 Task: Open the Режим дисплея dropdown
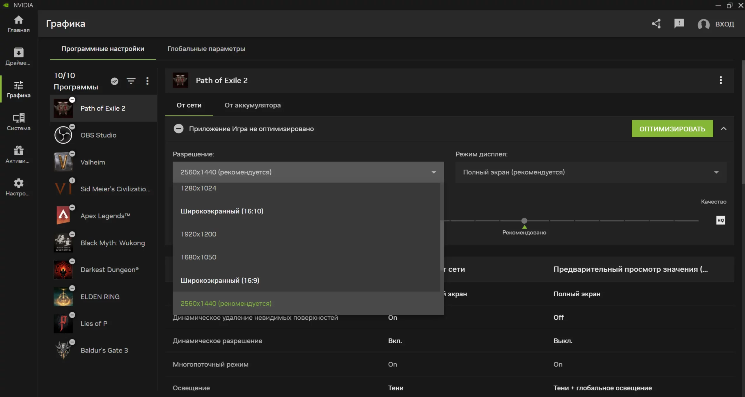pyautogui.click(x=590, y=172)
